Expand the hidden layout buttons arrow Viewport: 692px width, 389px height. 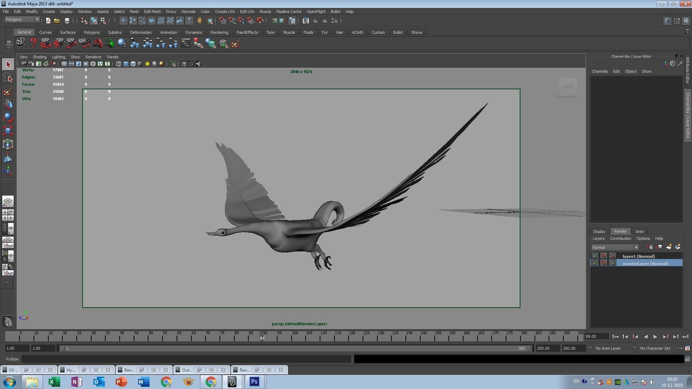click(7, 283)
